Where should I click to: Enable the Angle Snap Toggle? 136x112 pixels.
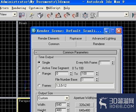[58, 15]
